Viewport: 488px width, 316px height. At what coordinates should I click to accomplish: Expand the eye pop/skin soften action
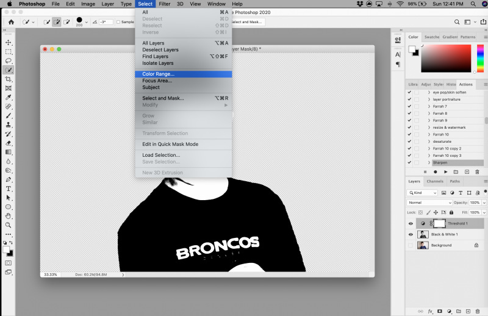[x=429, y=93]
